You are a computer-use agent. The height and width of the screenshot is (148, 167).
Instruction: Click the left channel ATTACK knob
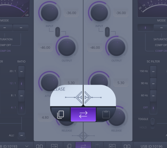pos(50,82)
